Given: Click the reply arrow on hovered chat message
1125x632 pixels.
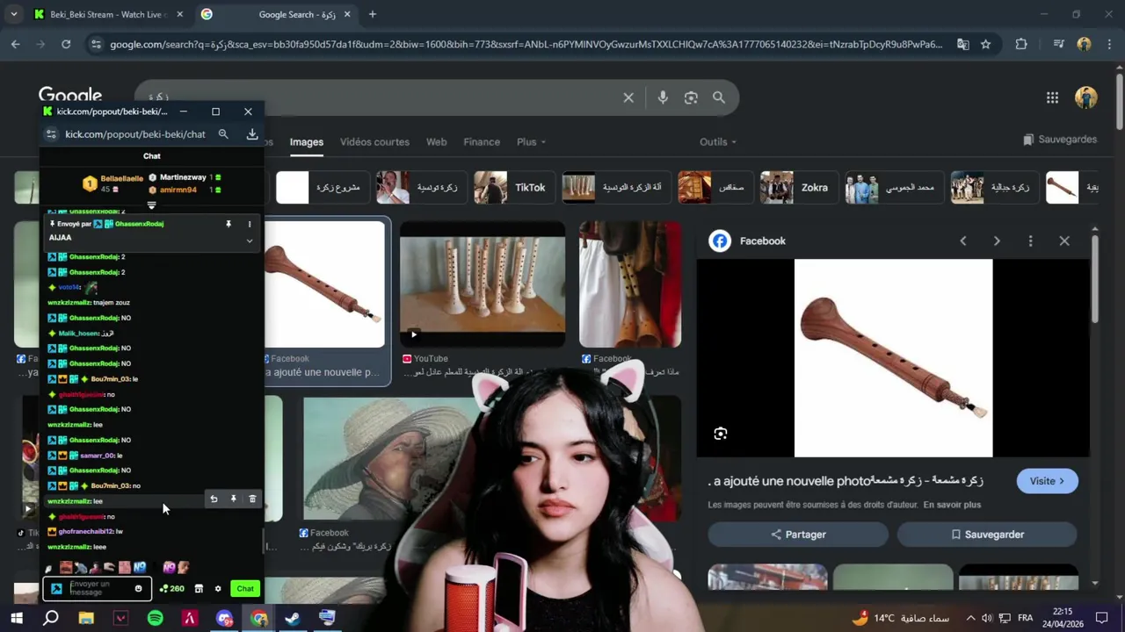Looking at the screenshot, I should tap(214, 499).
